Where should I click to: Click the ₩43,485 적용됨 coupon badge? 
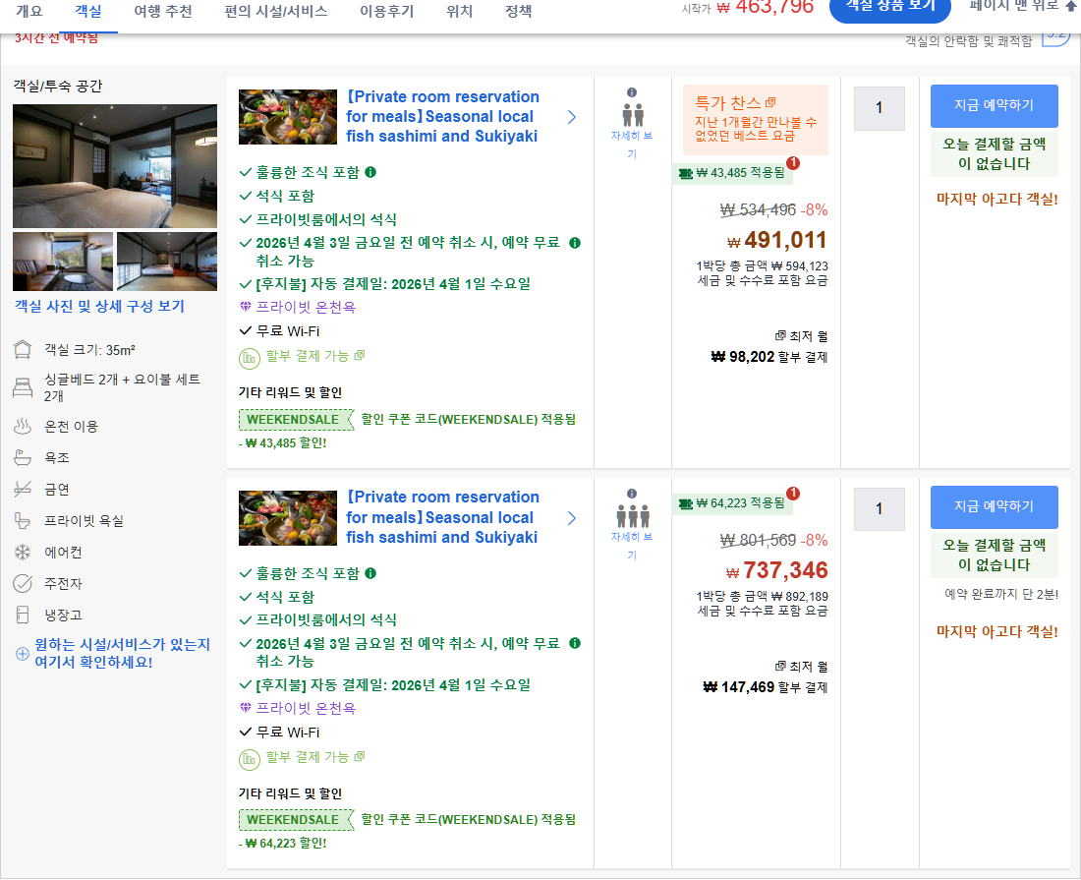(x=732, y=173)
